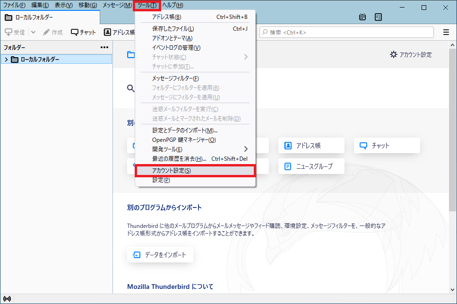Choose 設定とデータのインポート(M) menu entry
457x304 pixels.
pos(195,130)
